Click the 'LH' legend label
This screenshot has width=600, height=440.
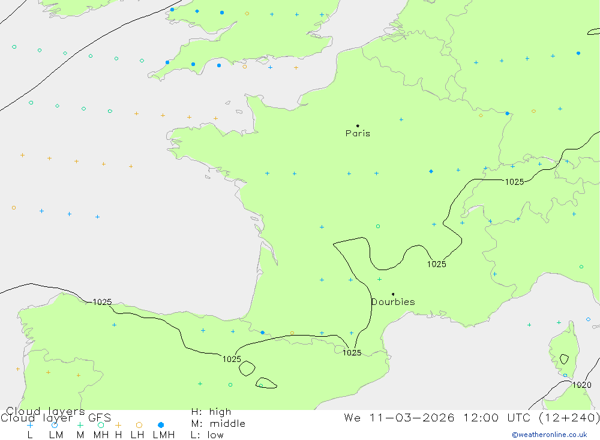pyautogui.click(x=137, y=435)
